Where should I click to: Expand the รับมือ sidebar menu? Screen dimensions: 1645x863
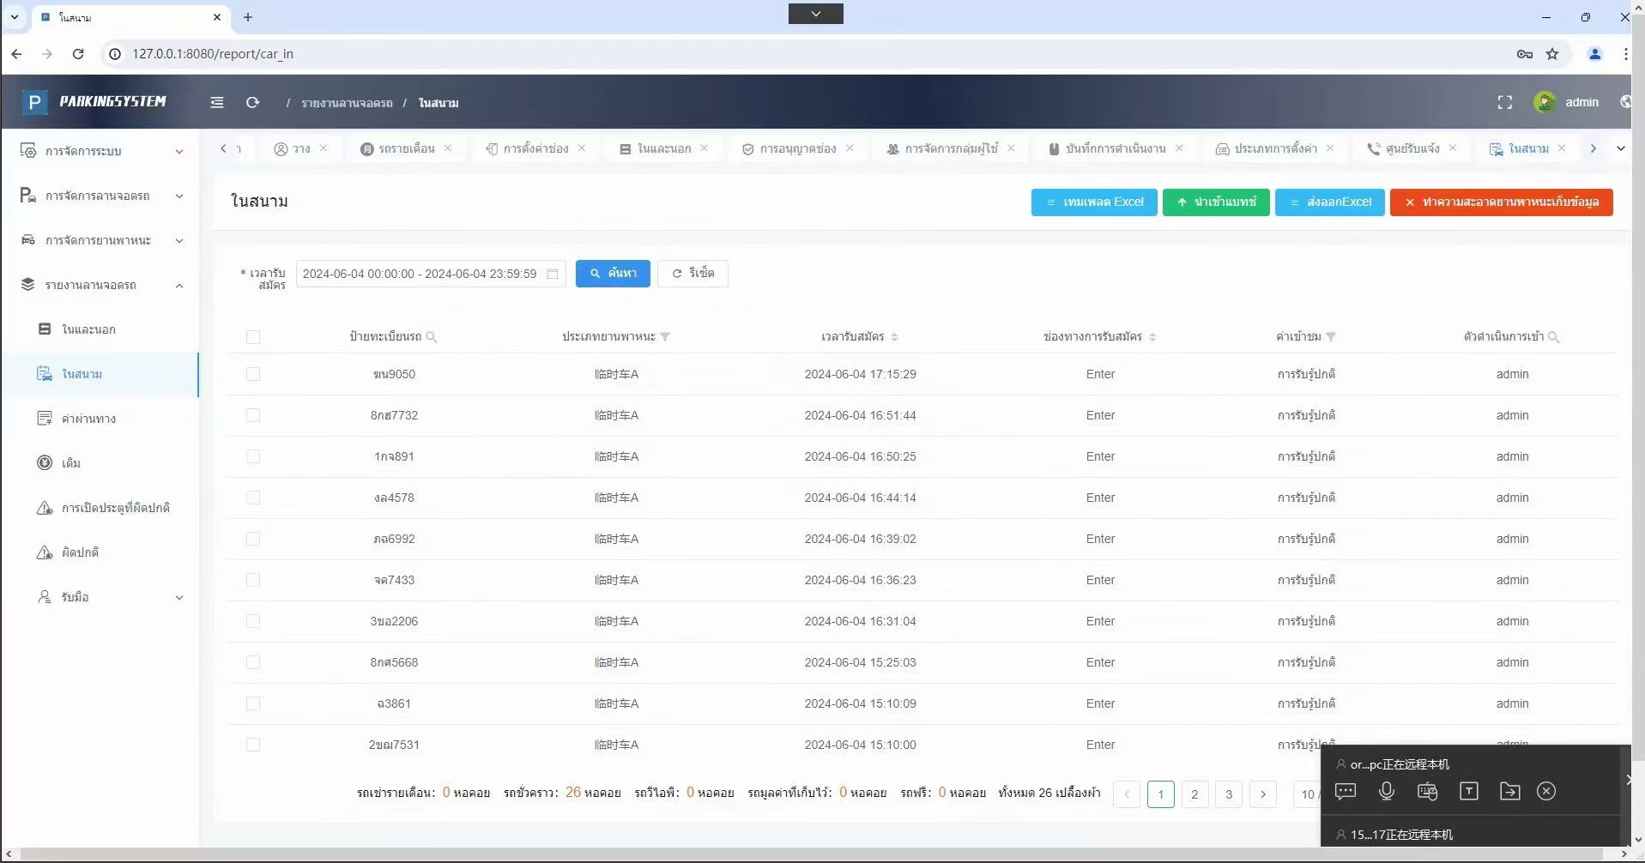tap(100, 597)
